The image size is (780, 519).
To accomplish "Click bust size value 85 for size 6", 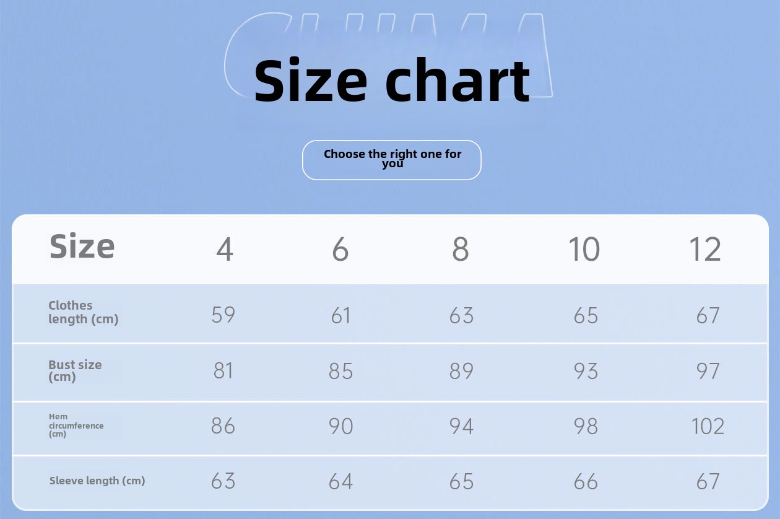I will point(340,371).
